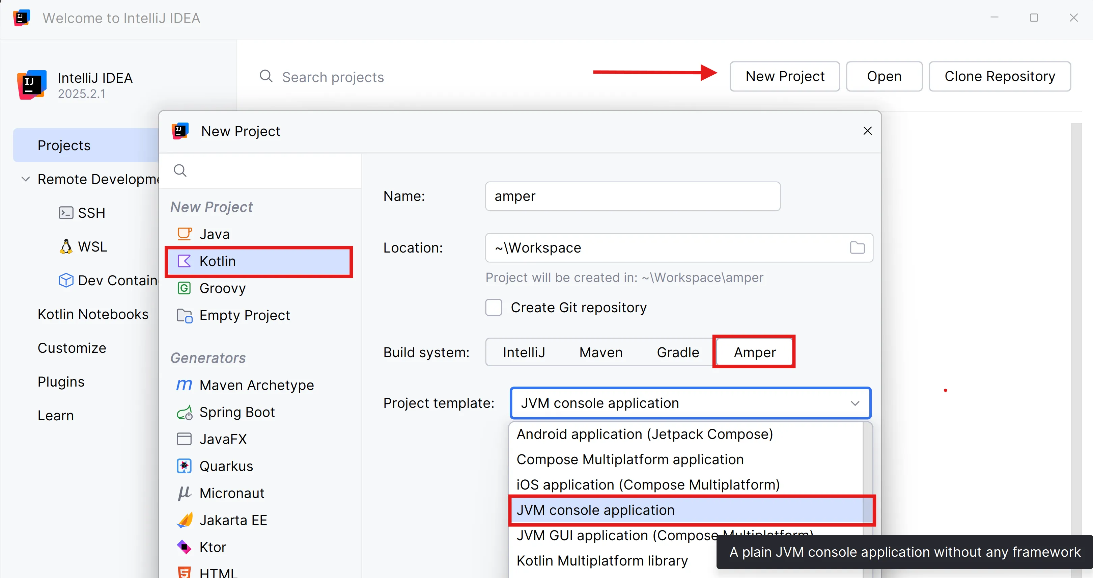Switch build system to Gradle
The height and width of the screenshot is (578, 1093).
coord(678,352)
